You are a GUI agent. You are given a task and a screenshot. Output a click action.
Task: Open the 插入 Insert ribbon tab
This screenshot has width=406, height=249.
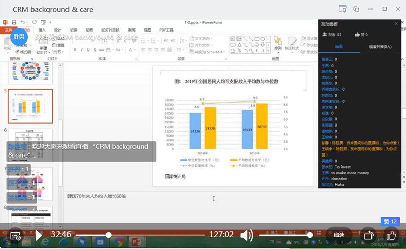[x=42, y=30]
